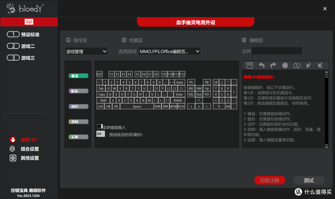Open 组合设置 section

click(x=30, y=149)
